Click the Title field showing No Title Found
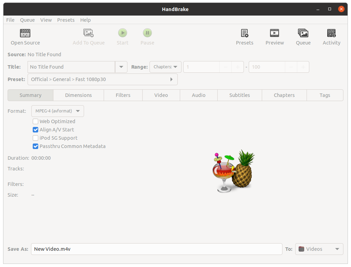Screen dimensions: 351x267 tap(71, 67)
